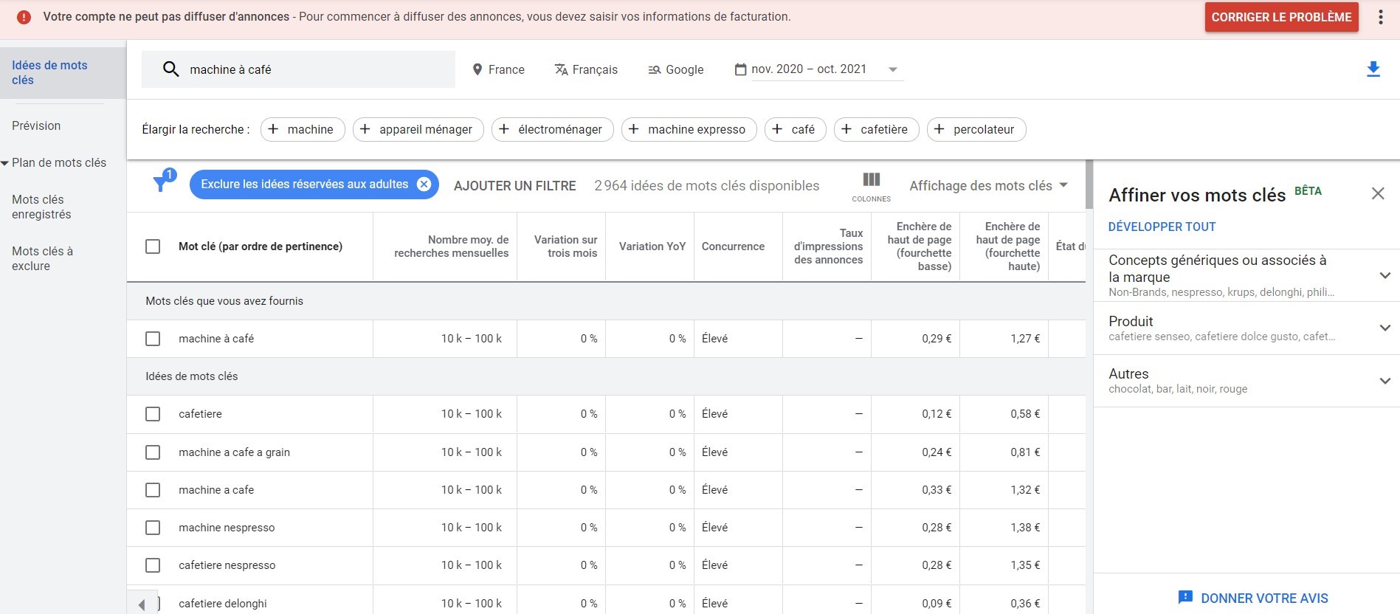Select the machine nespresso row checkbox
Screen dimensions: 1400x614
153,528
